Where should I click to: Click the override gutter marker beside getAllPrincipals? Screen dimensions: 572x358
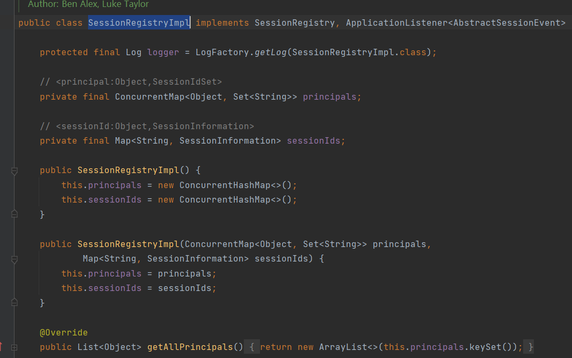click(x=2, y=347)
